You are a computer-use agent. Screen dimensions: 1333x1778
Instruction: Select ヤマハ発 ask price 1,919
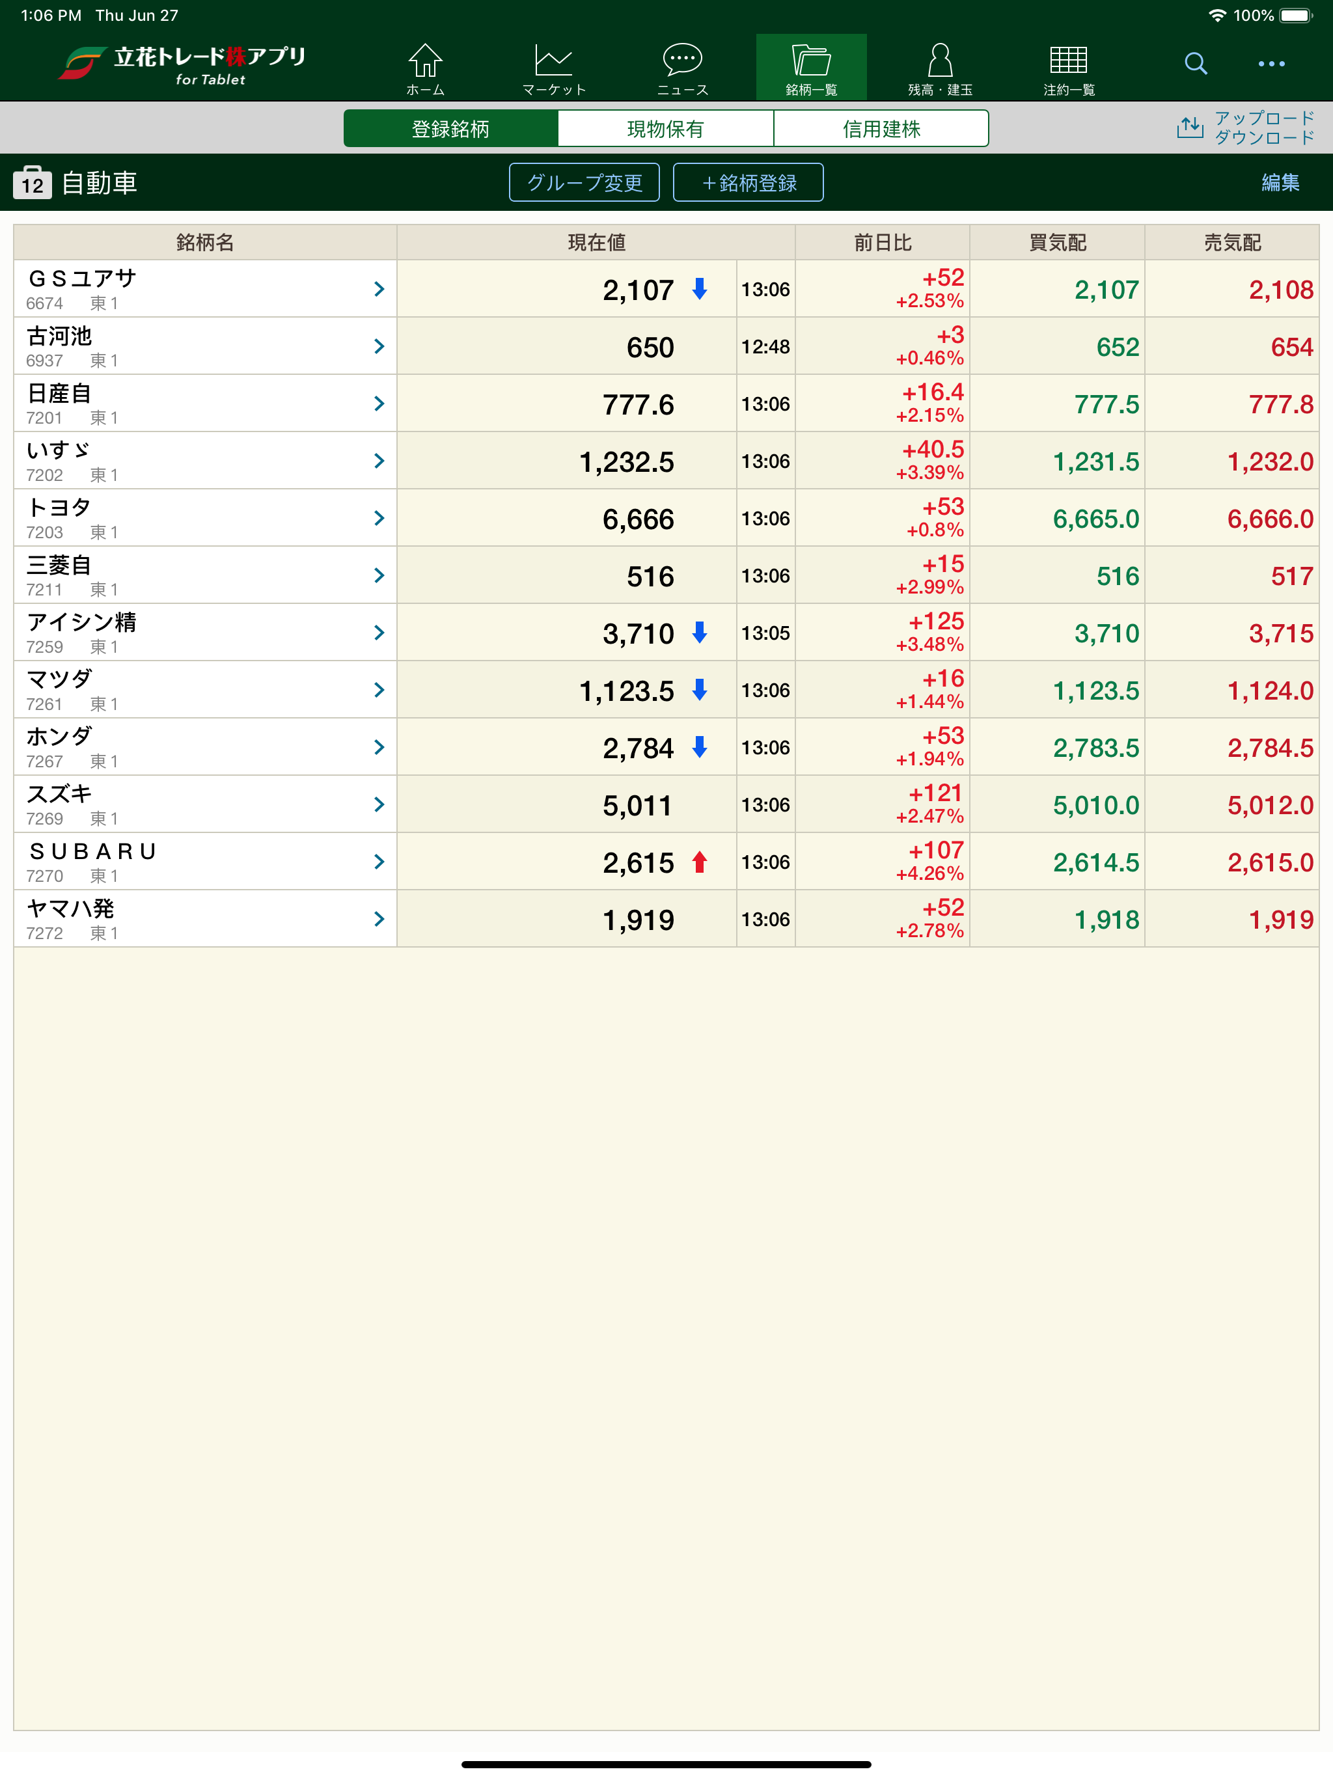(1281, 920)
